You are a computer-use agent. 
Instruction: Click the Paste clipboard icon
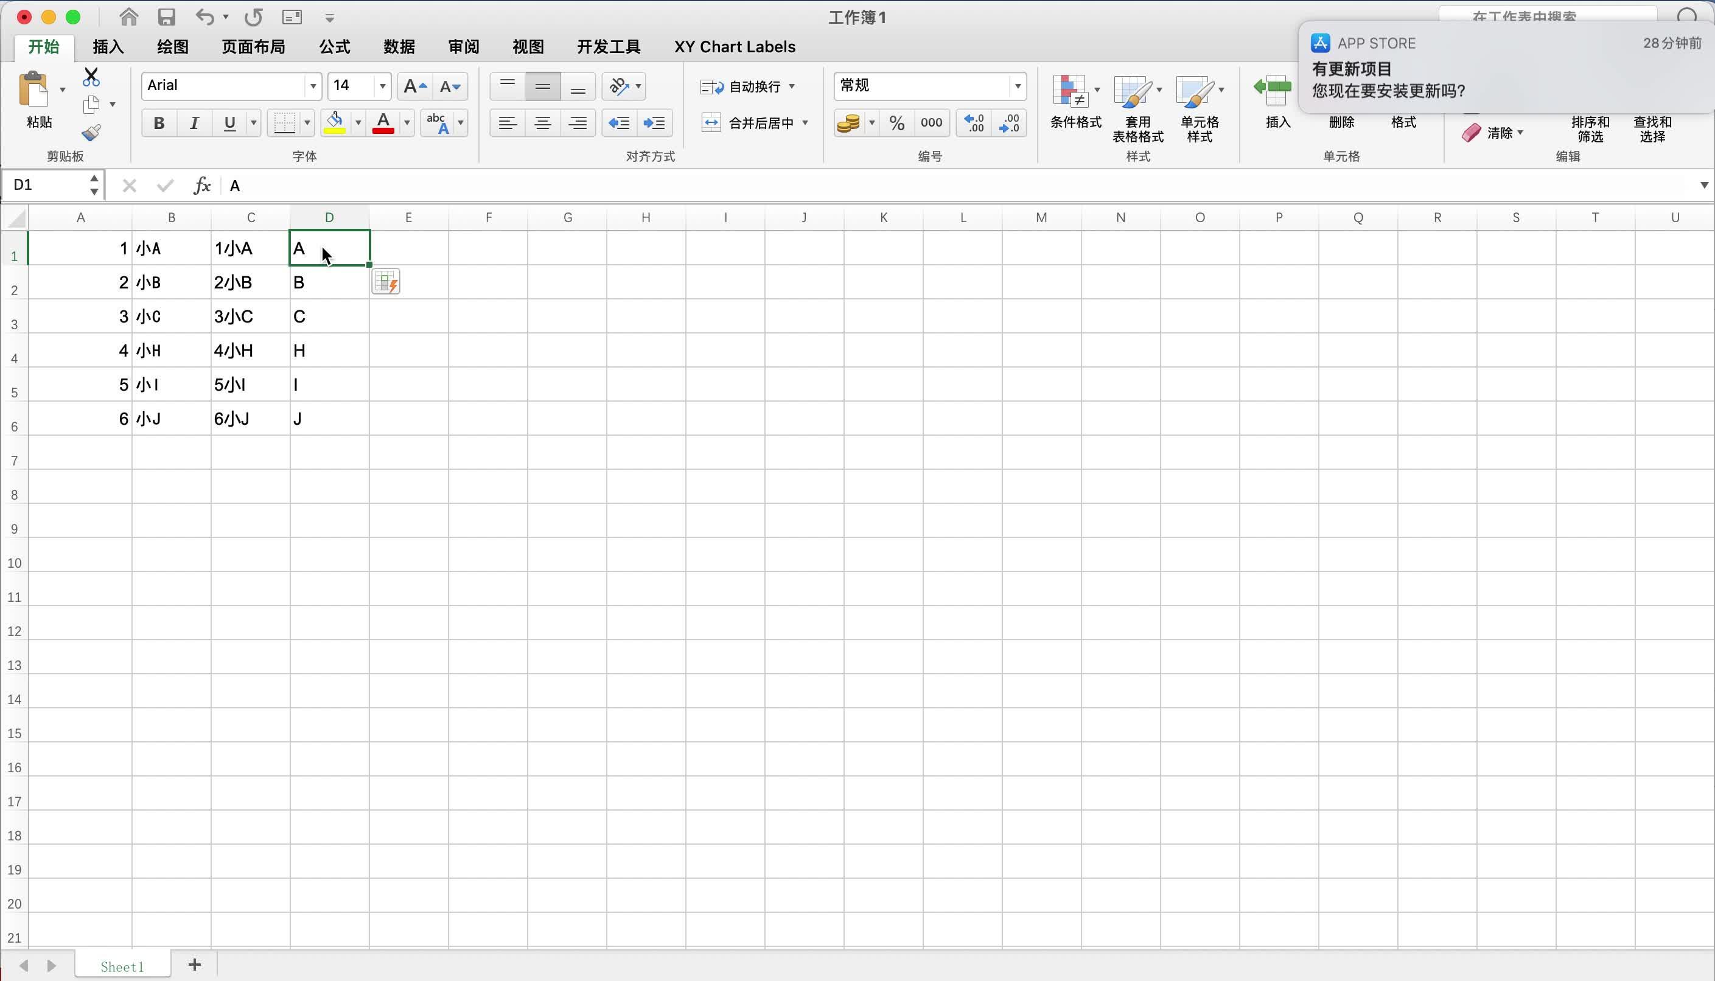coord(34,89)
